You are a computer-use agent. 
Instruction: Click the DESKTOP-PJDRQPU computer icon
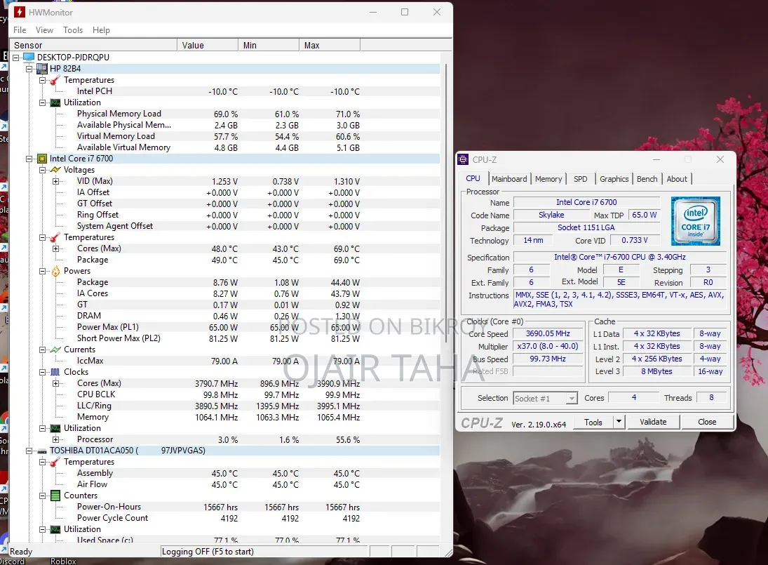(x=29, y=58)
